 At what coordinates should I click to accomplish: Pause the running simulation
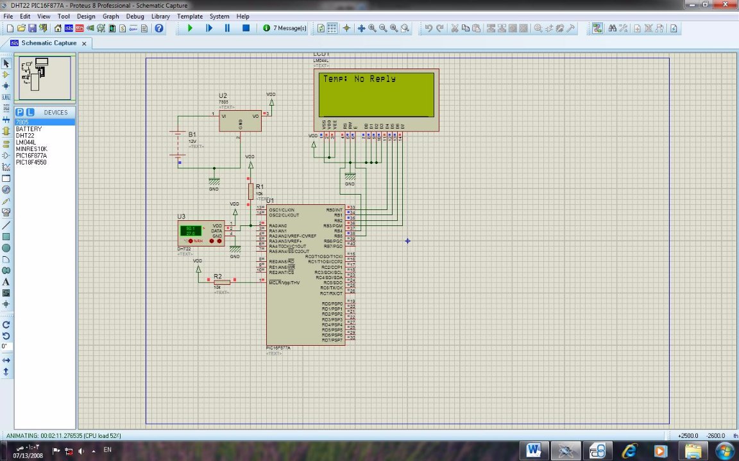(227, 28)
